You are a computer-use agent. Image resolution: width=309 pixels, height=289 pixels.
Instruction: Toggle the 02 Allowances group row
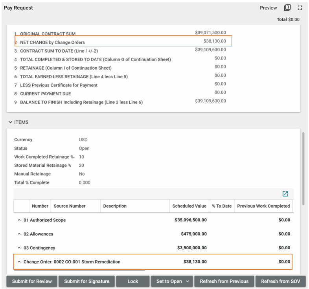(19, 234)
